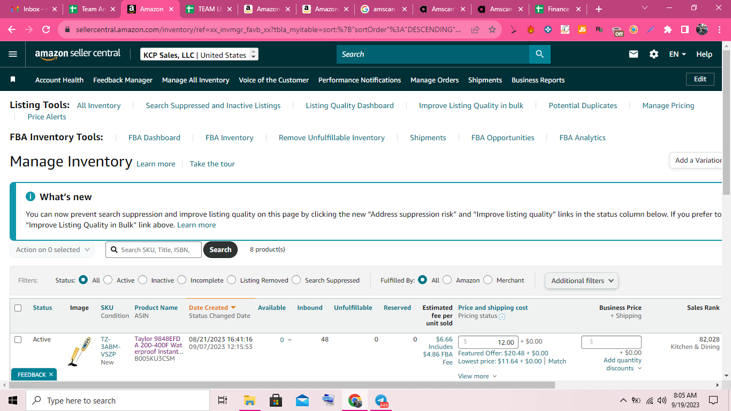The width and height of the screenshot is (731, 411).
Task: Click the thermometer product image thumbnail
Action: coord(79,351)
